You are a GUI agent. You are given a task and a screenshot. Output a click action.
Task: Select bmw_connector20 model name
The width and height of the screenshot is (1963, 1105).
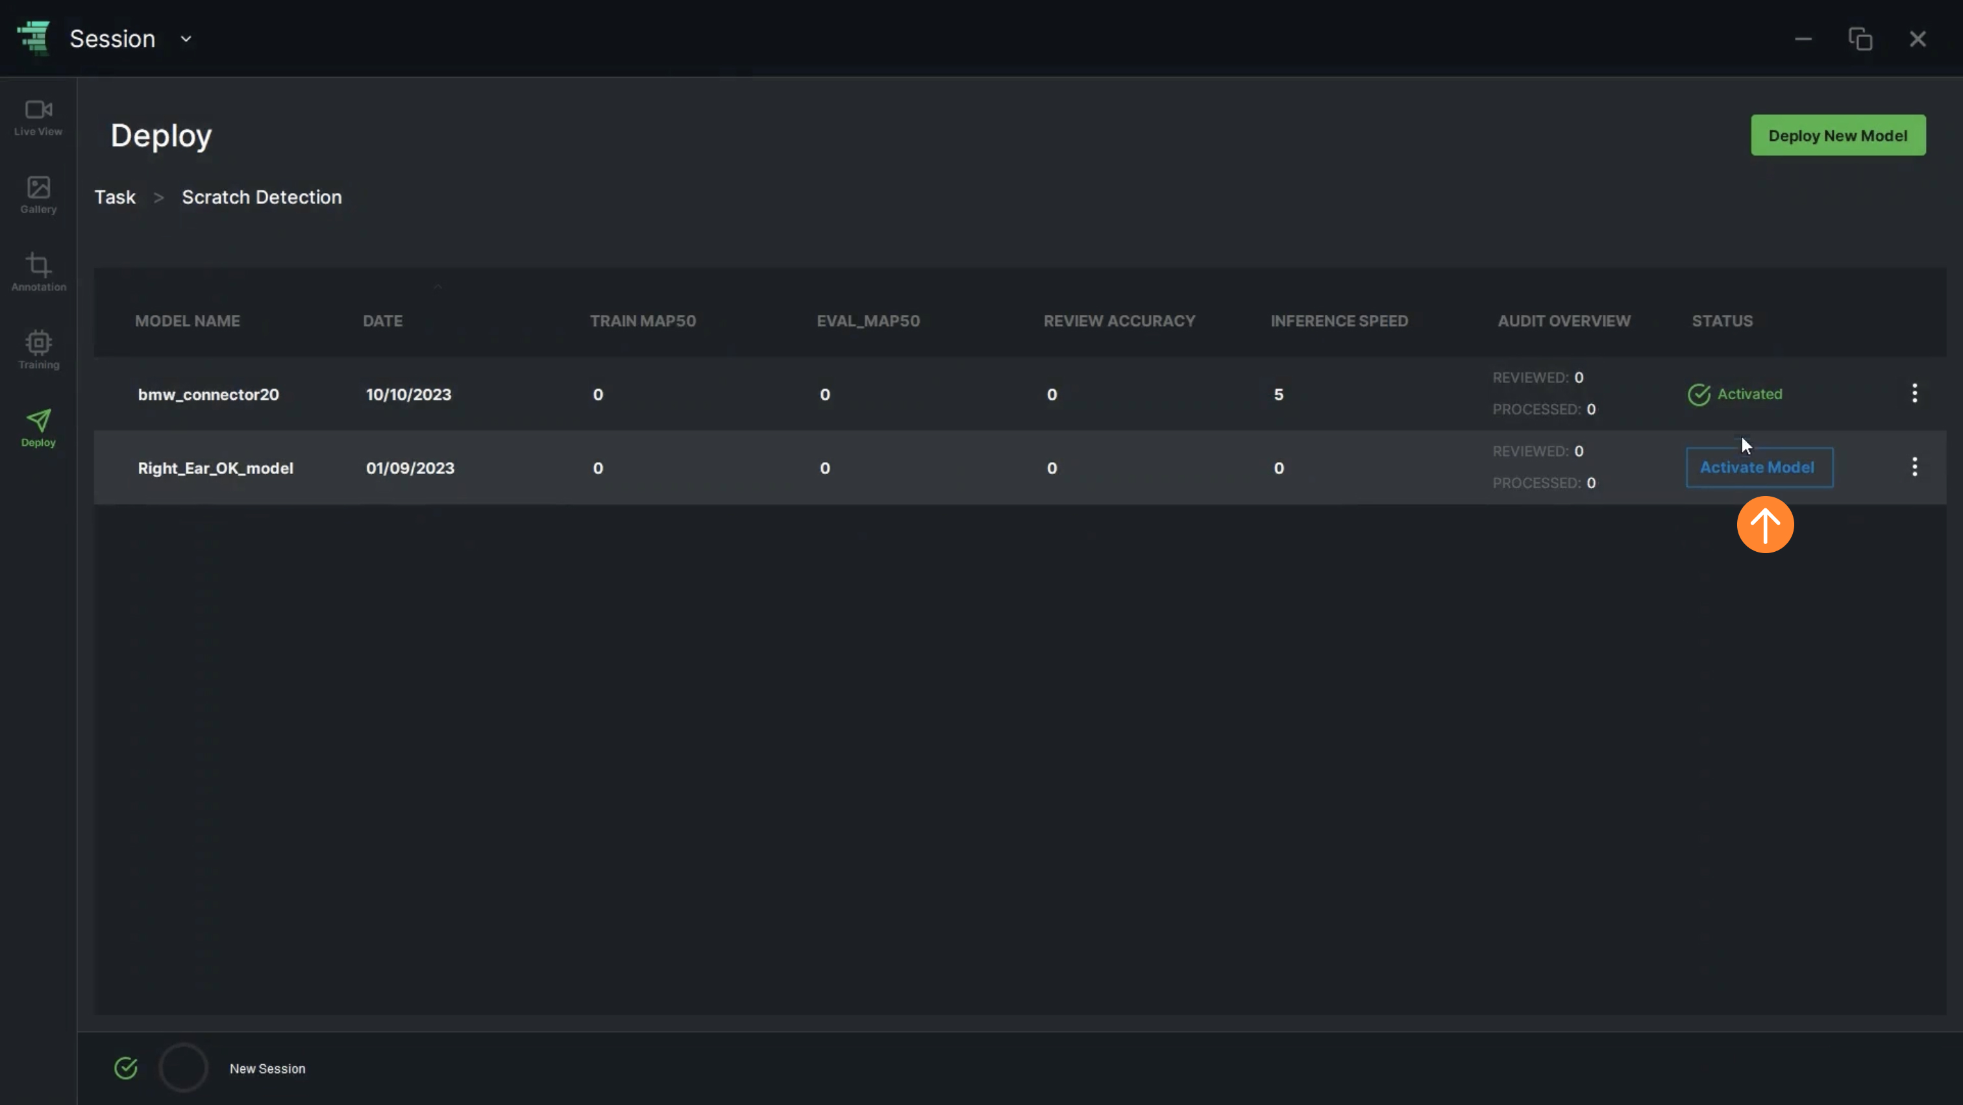(208, 395)
